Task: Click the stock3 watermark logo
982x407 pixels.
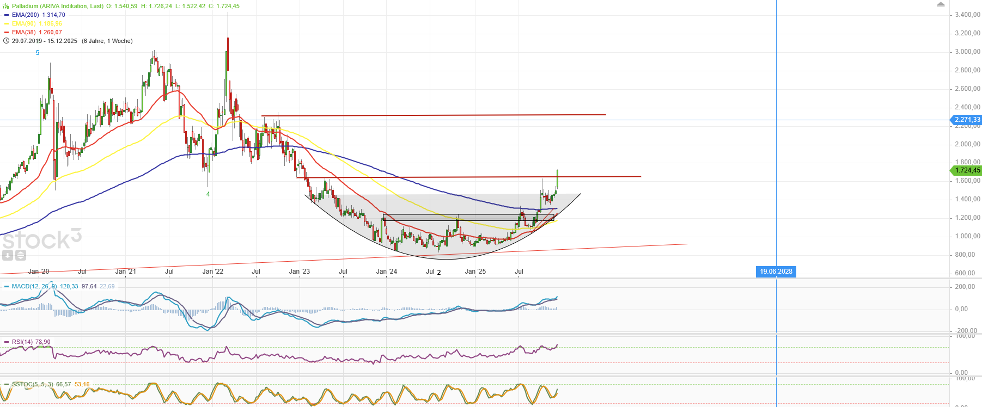Action: pyautogui.click(x=41, y=239)
